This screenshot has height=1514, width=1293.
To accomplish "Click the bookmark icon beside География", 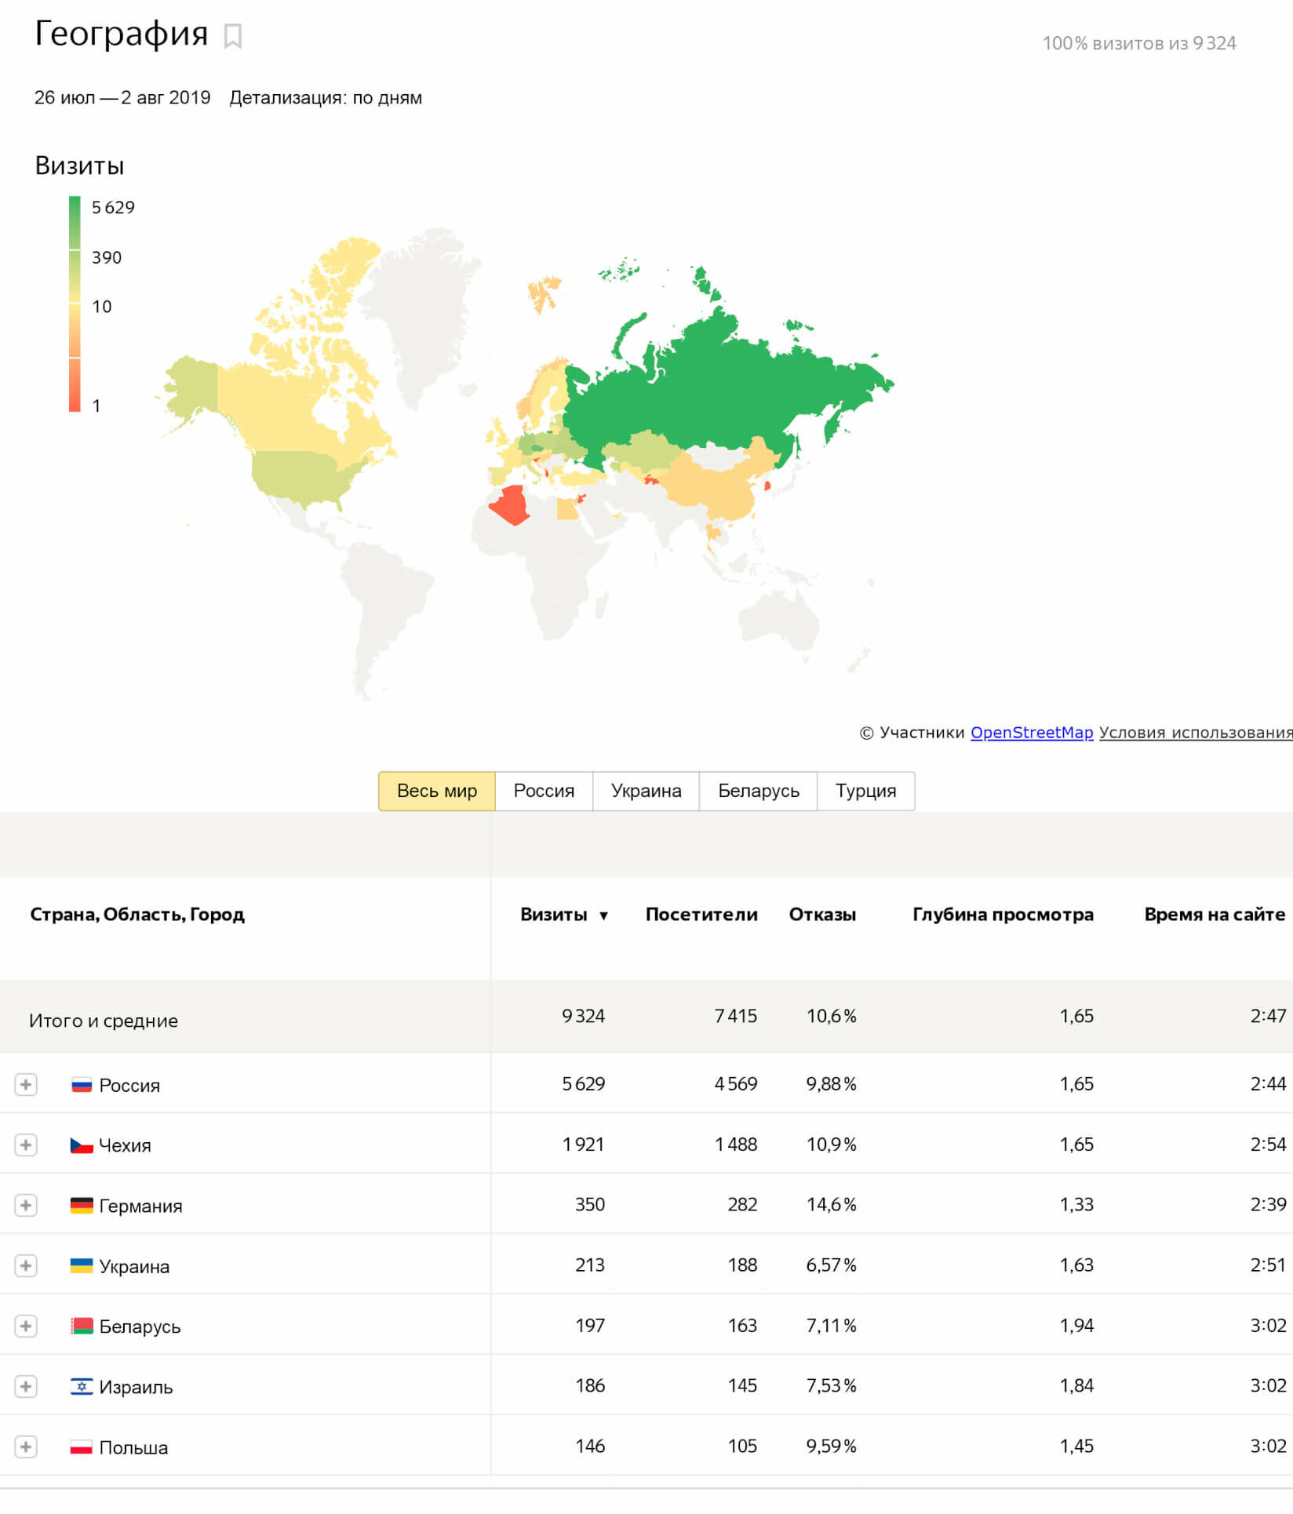I will (232, 36).
